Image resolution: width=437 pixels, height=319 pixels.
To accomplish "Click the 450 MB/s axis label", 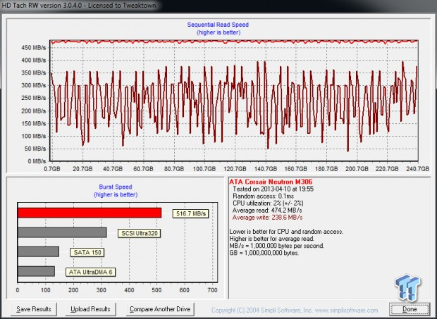I will (33, 48).
